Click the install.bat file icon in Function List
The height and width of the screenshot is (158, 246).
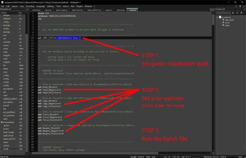coord(220,17)
